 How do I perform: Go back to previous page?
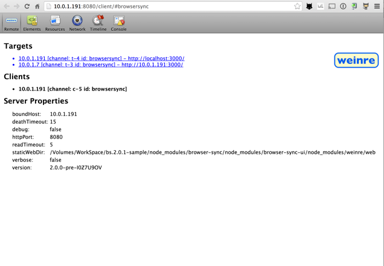click(6, 6)
